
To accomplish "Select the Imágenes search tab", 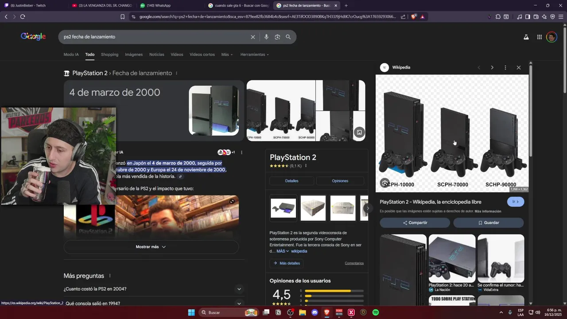I will [134, 54].
